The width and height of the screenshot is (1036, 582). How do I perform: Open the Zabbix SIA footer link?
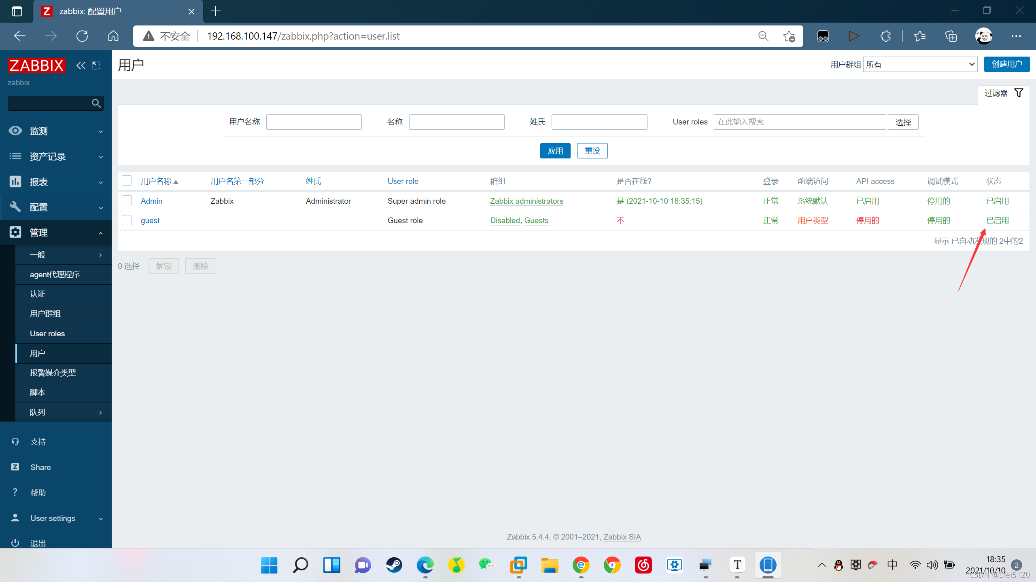click(622, 537)
